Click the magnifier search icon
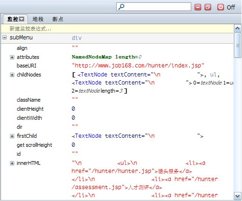This screenshot has width=242, height=201. pos(121,7)
